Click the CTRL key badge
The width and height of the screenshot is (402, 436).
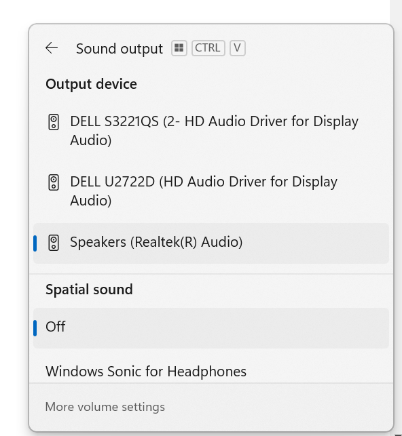[x=208, y=48]
